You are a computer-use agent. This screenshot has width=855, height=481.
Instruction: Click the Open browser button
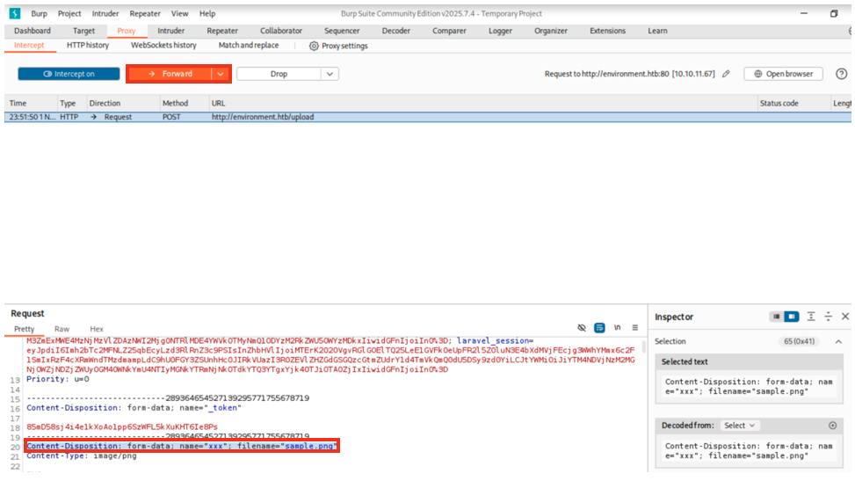(783, 74)
